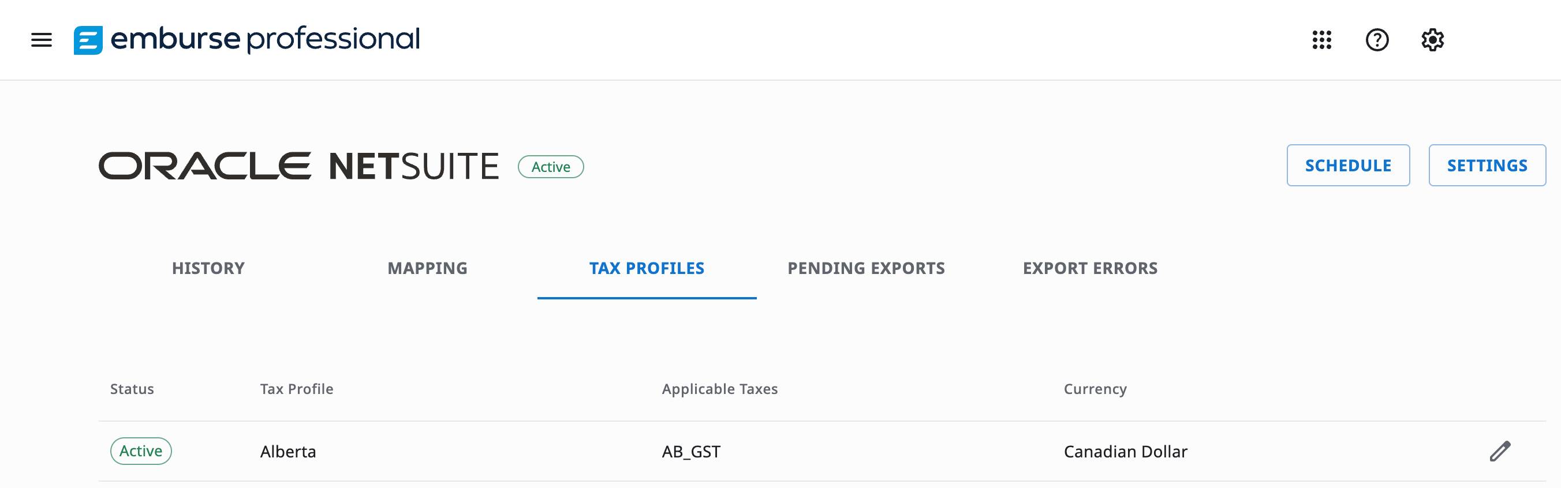Select the Alberta row's Active status badge
Viewport: 1561px width, 488px height.
point(141,451)
